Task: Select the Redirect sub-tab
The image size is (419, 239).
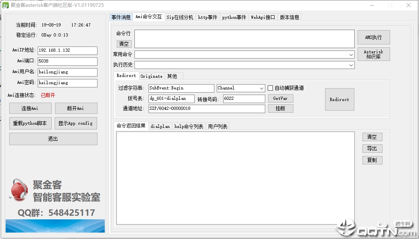Action: point(126,75)
